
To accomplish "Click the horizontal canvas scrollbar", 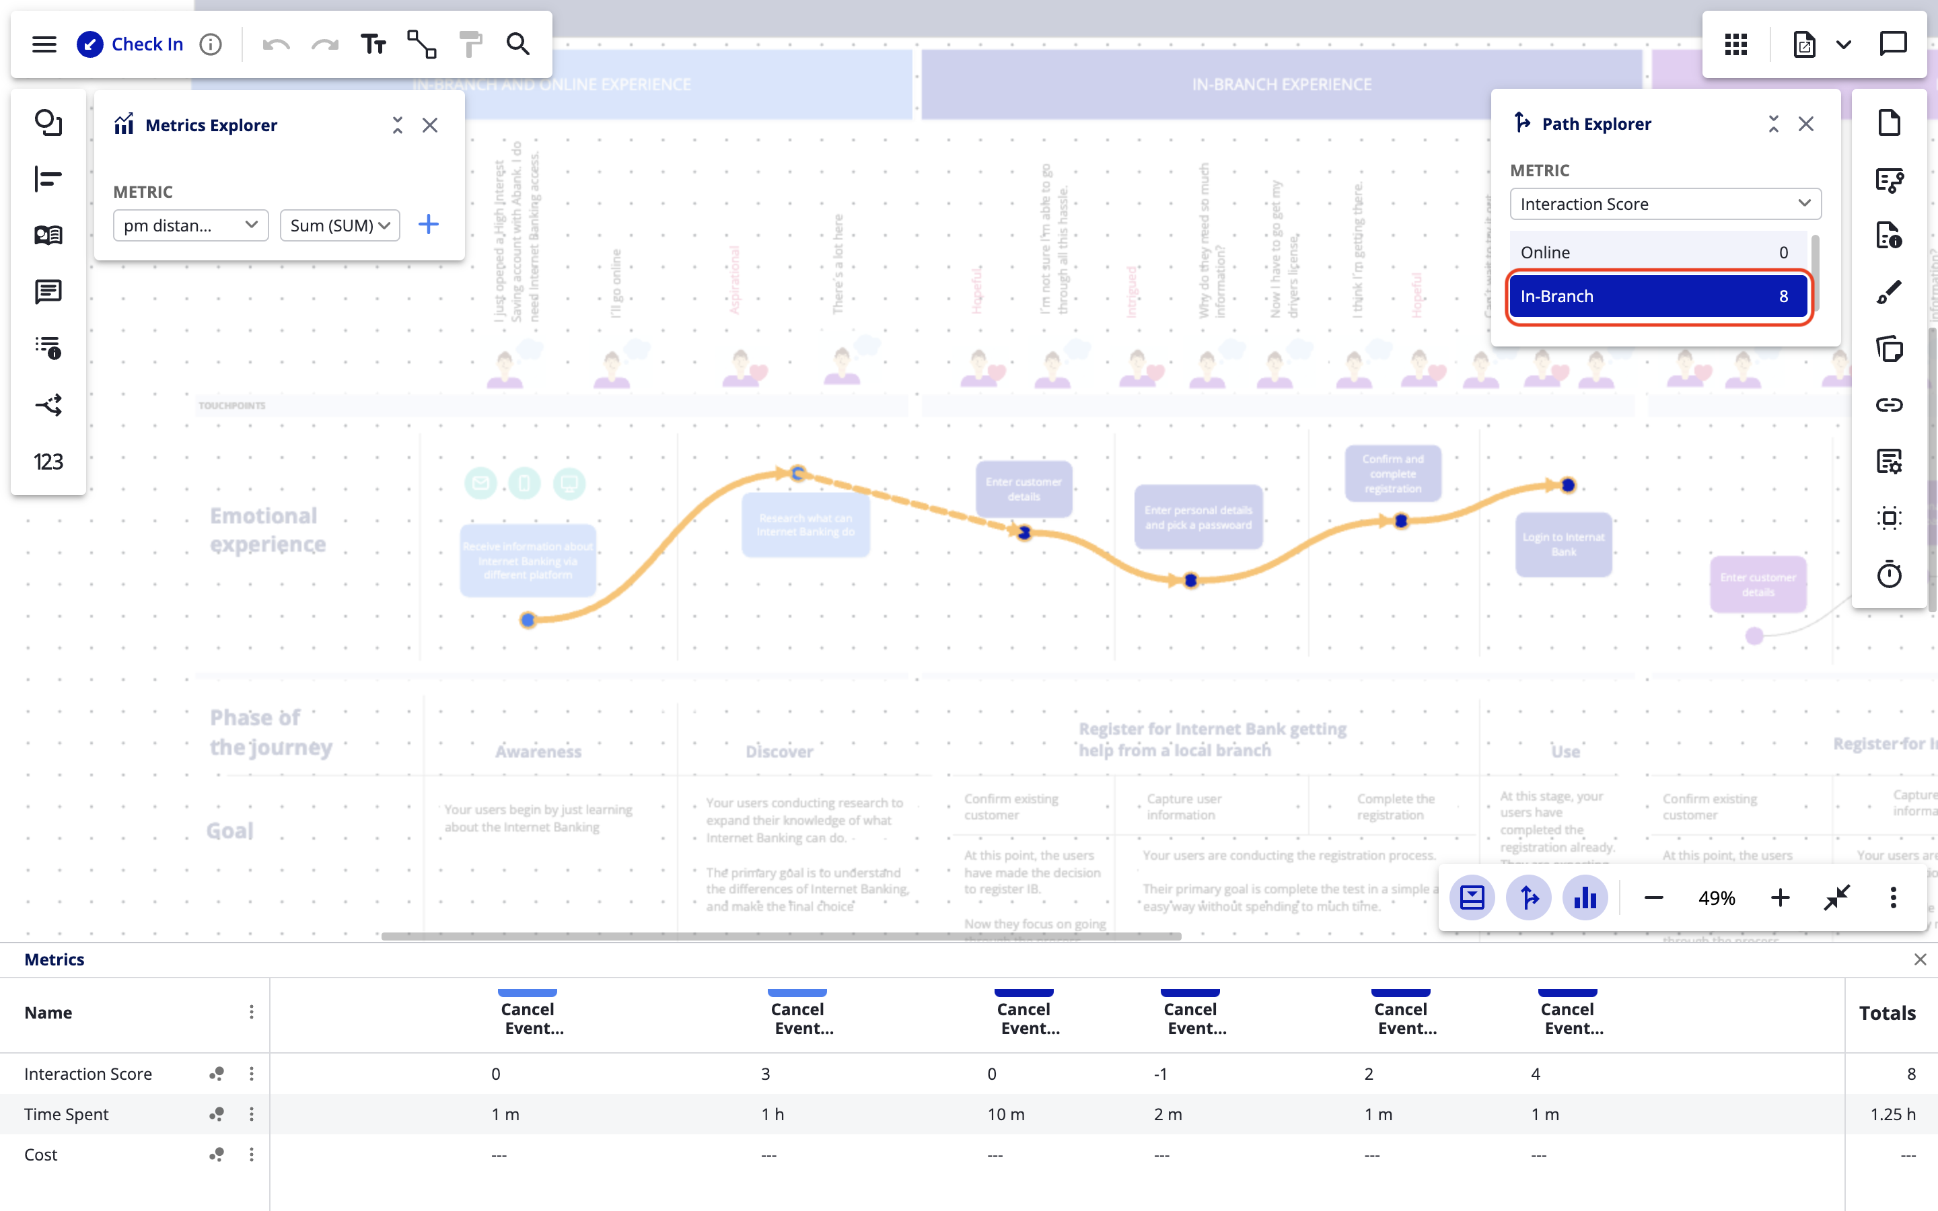I will pyautogui.click(x=781, y=935).
